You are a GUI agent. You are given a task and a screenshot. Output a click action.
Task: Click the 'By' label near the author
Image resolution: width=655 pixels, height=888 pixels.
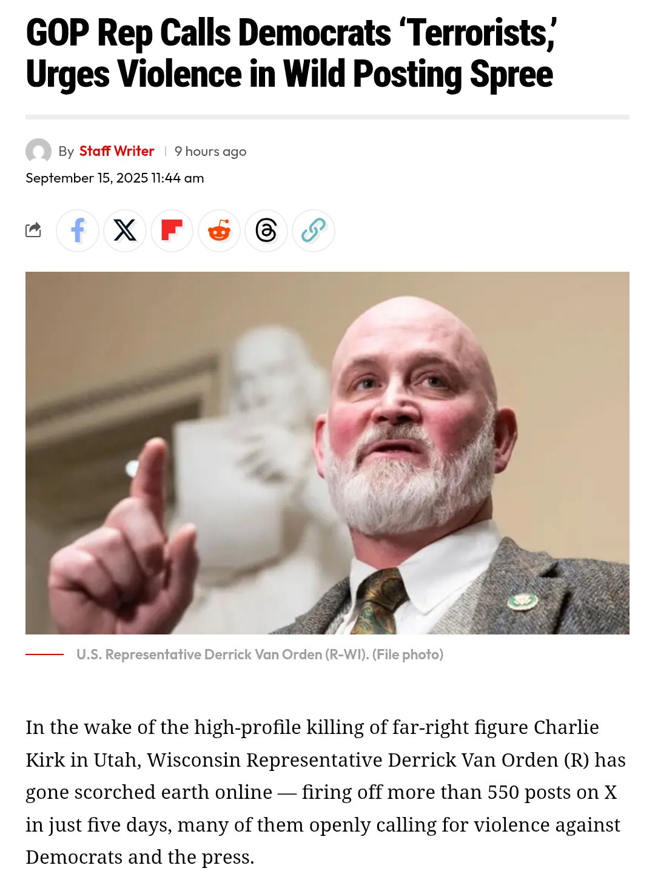[x=66, y=152]
